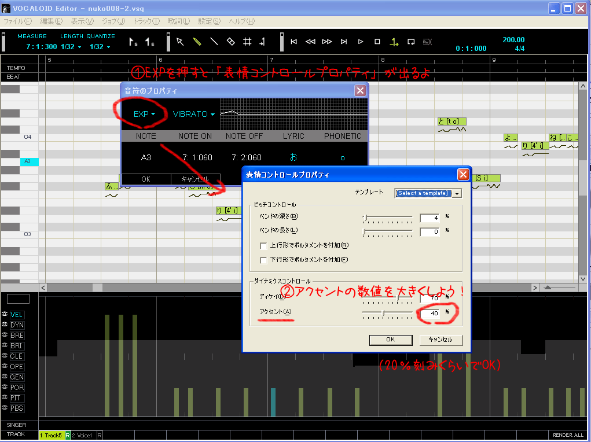
Task: Click the lyric お in note properties
Action: 293,157
